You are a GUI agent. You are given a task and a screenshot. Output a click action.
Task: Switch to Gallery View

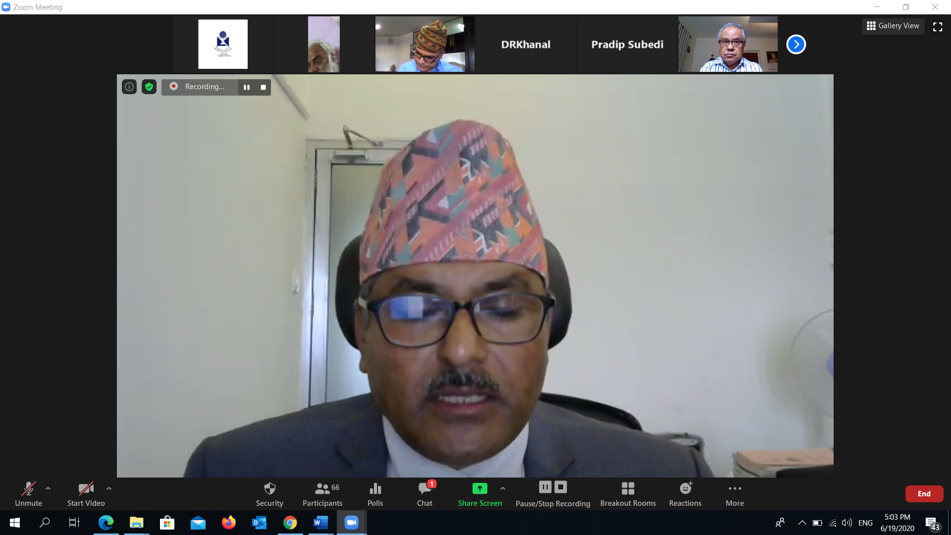point(893,26)
